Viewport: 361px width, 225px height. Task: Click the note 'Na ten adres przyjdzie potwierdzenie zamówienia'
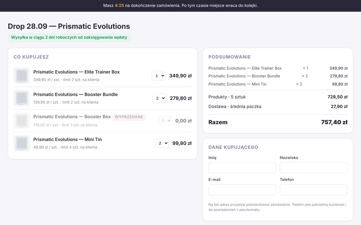pyautogui.click(x=277, y=207)
